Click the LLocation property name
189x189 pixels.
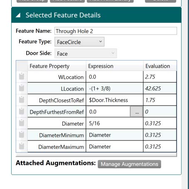[x=72, y=89]
